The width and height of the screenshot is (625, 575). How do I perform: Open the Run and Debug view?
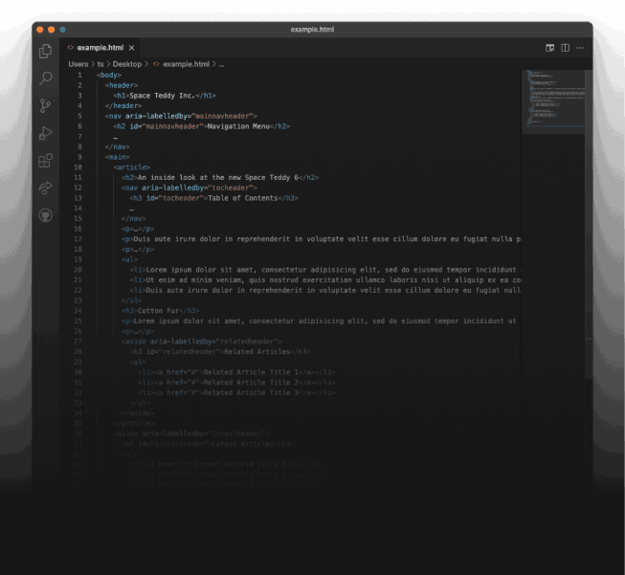(45, 133)
